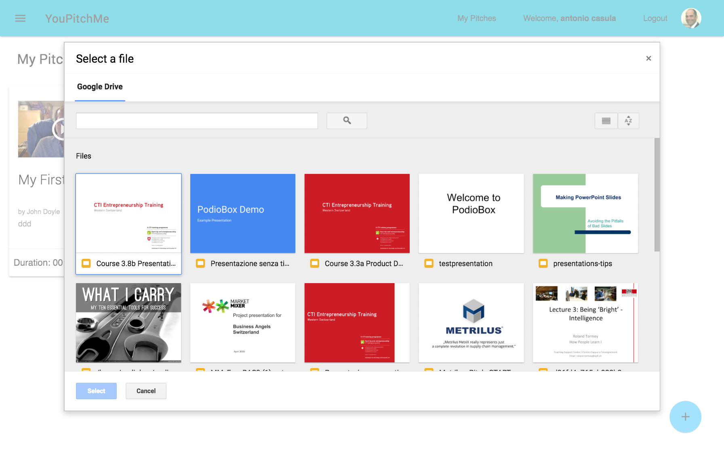This screenshot has height=453, width=724.
Task: Click Welcome, antonio casula in the header
Action: pyautogui.click(x=569, y=18)
